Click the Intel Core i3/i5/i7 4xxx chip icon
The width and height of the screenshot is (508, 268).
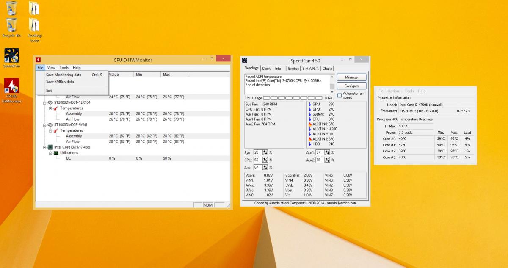pyautogui.click(x=50, y=147)
